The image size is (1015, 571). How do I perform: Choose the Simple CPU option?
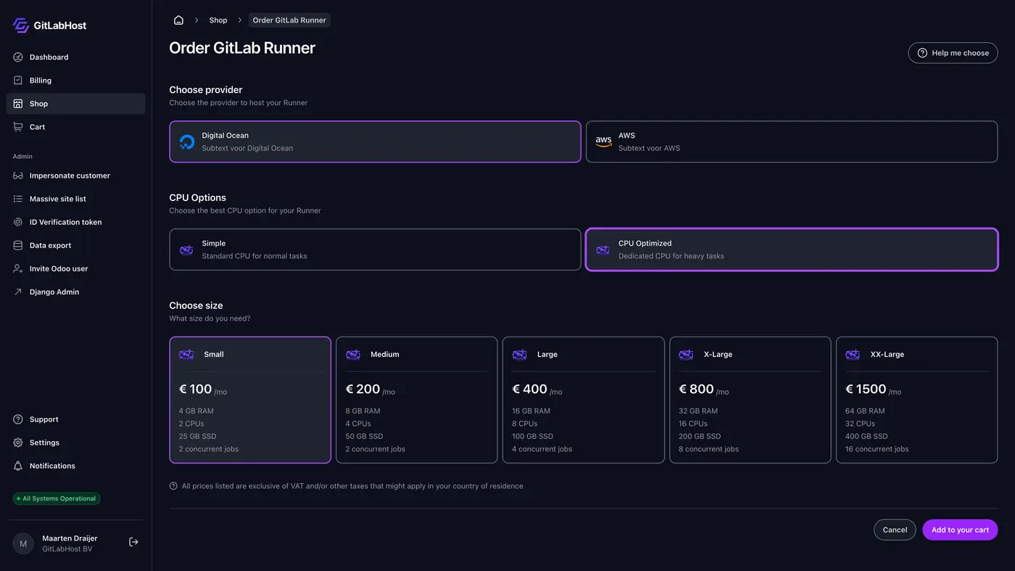(x=375, y=250)
